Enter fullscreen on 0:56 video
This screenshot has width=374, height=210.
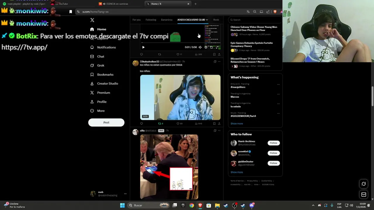tap(217, 47)
